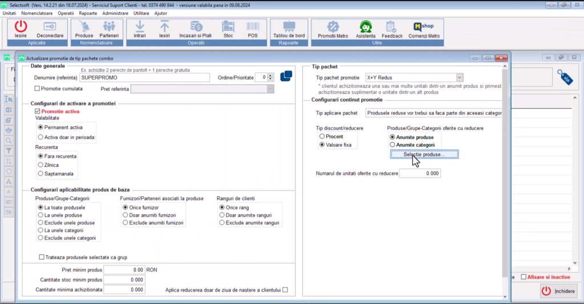
Task: Enable the Promotie cumulata checkbox
Action: pos(37,88)
